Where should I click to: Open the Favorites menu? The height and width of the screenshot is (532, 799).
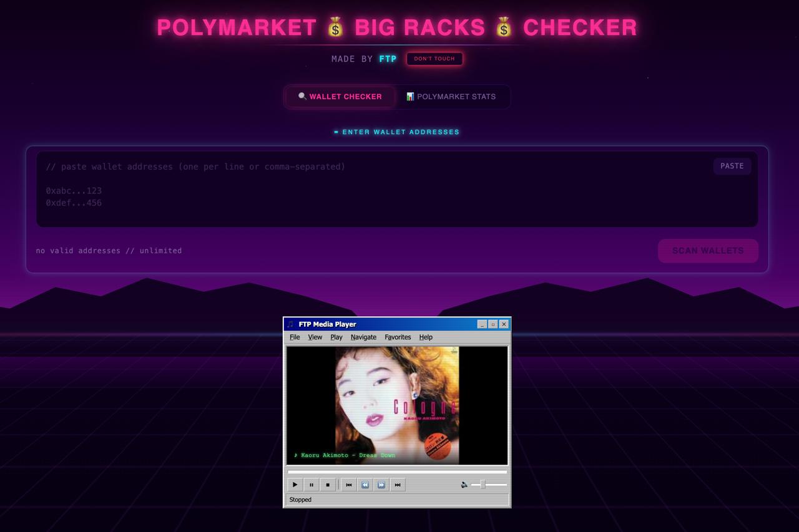coord(398,337)
